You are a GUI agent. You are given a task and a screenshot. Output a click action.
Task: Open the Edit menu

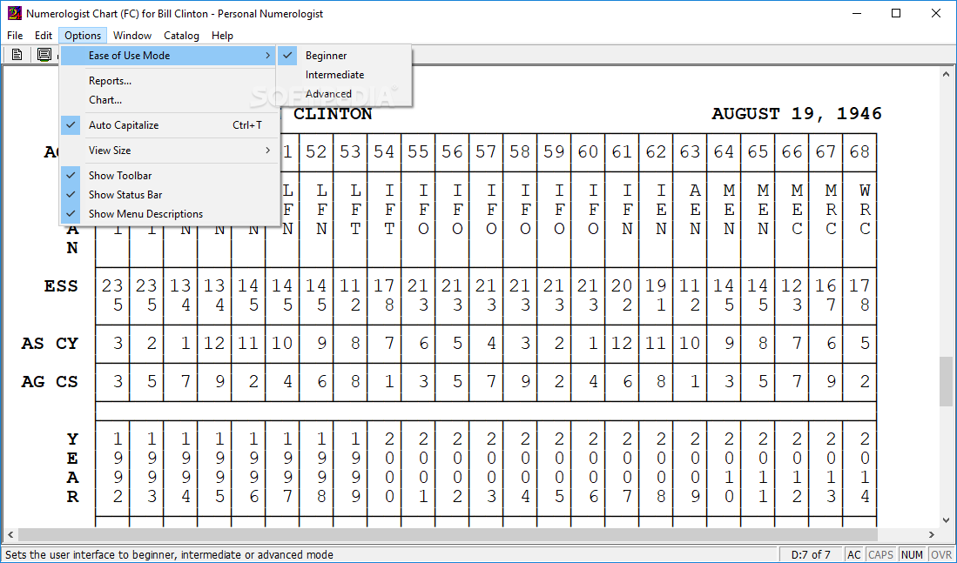[x=44, y=36]
